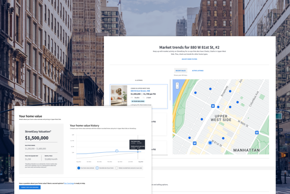Select the RECENT SALES tab

(x=180, y=70)
